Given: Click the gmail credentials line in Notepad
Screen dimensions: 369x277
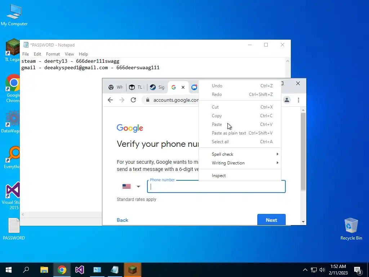Looking at the screenshot, I should coord(90,67).
